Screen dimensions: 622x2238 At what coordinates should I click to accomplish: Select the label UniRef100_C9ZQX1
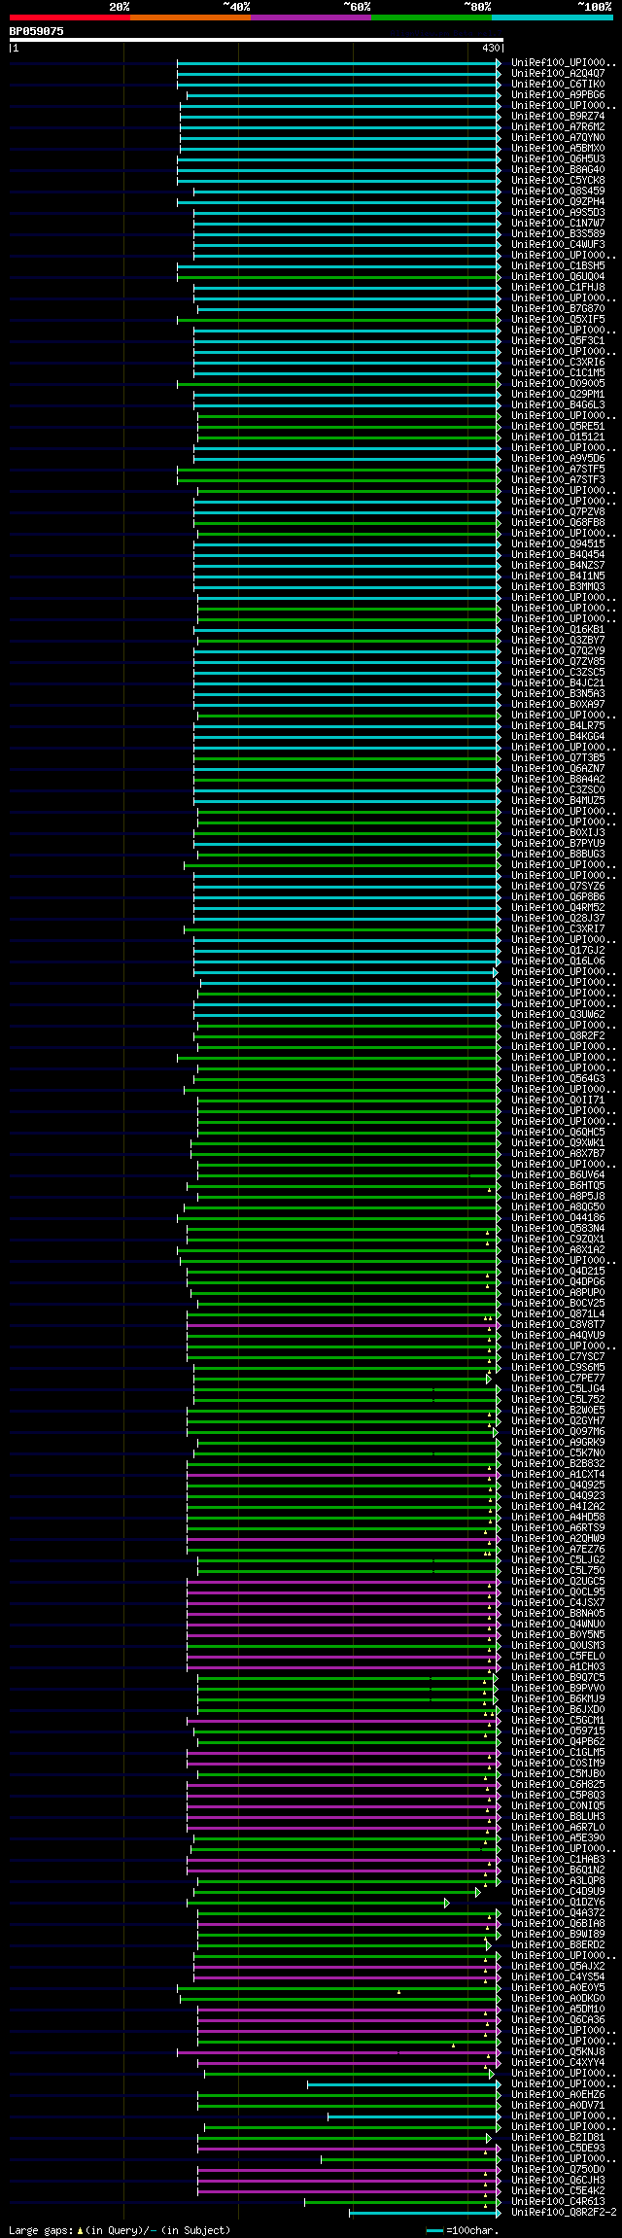(x=558, y=1240)
